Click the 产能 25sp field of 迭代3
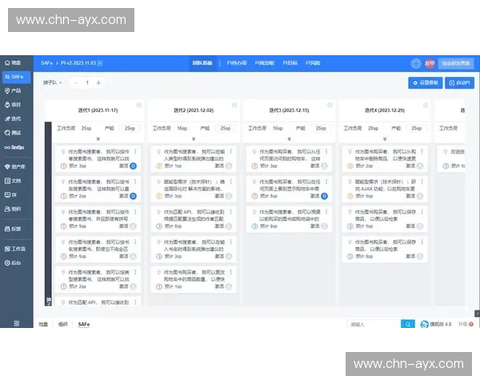The width and height of the screenshot is (480, 384). [x=321, y=128]
